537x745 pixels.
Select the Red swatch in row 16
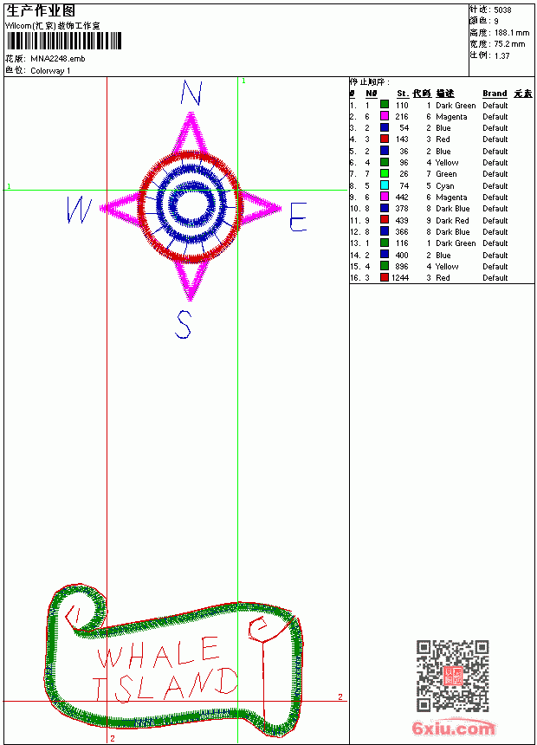point(385,277)
